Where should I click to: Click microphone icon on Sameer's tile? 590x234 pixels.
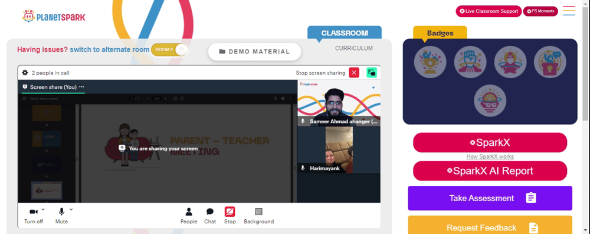[303, 121]
